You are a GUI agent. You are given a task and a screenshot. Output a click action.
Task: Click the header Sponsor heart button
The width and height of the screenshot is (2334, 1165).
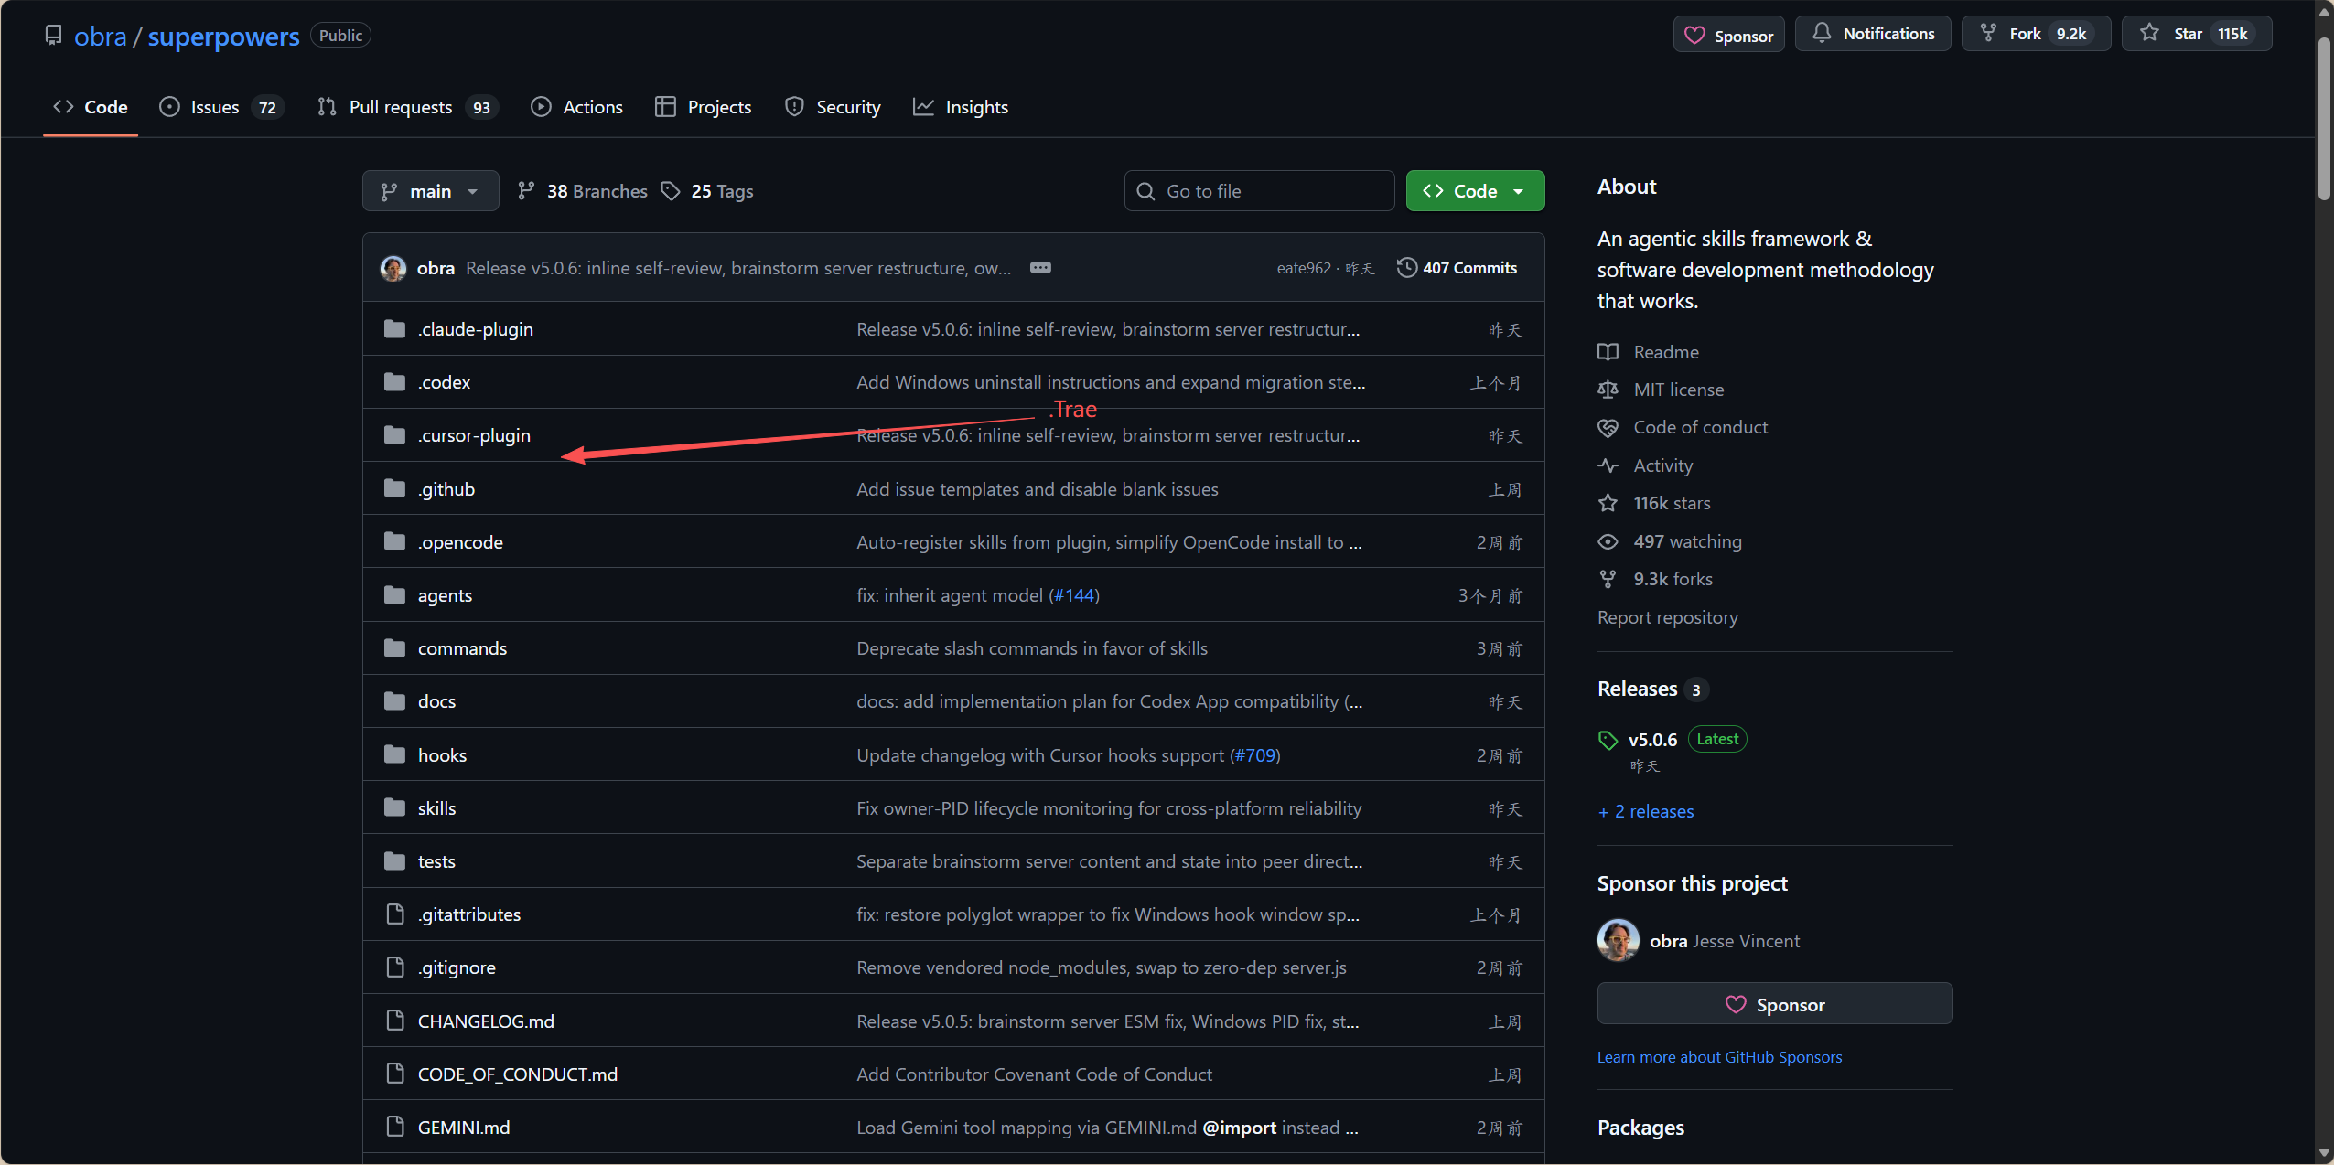[1728, 35]
